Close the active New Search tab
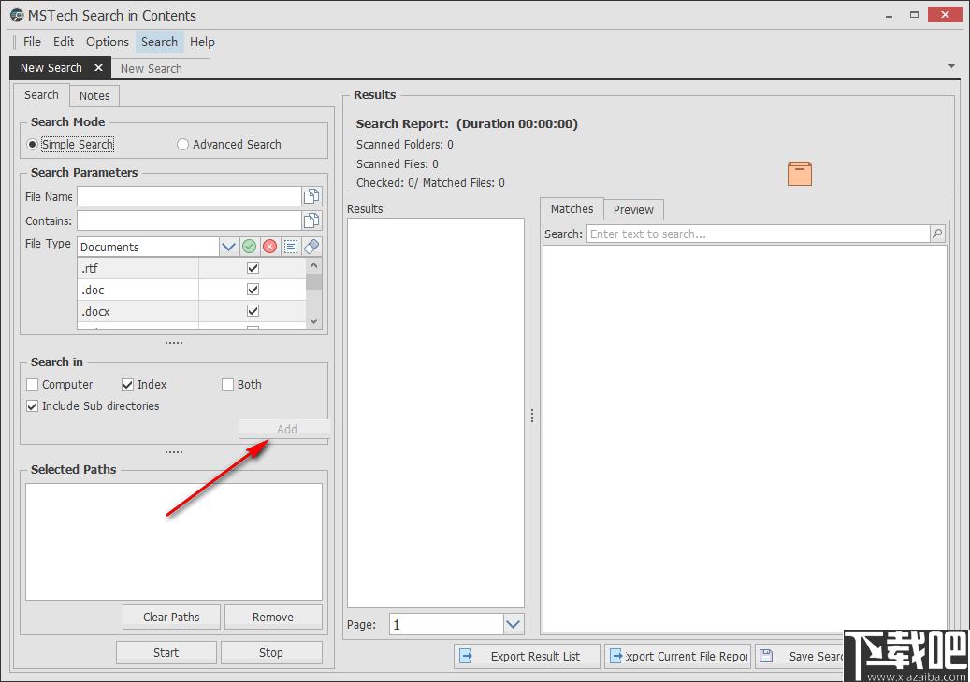Screen dimensions: 970x682 click(x=98, y=67)
